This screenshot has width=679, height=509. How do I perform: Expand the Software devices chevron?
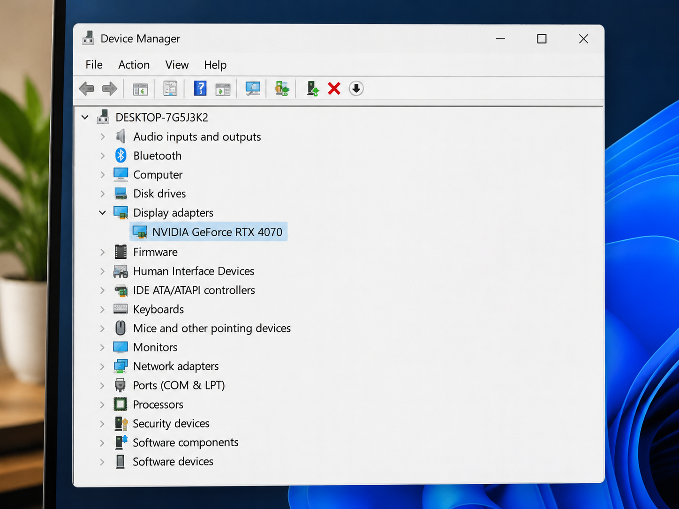[103, 462]
